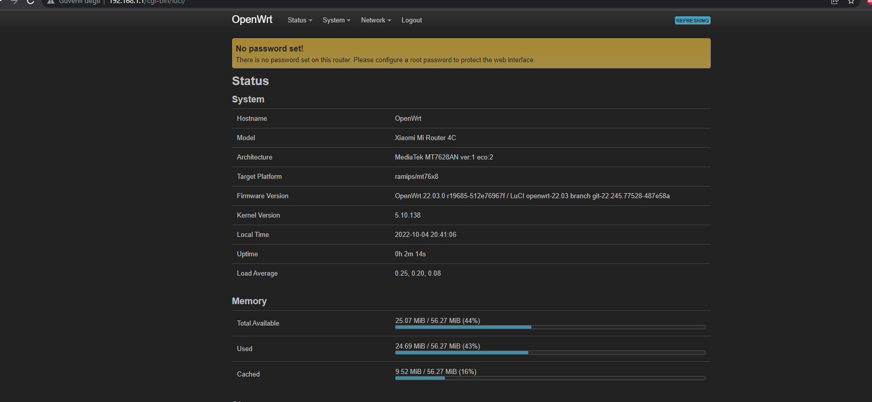Click the 'Architecture' row label
The image size is (872, 402).
[255, 157]
